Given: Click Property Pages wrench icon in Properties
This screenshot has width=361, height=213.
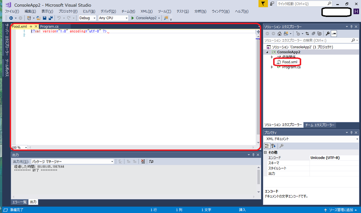Looking at the screenshot, I should pyautogui.click(x=281, y=146).
